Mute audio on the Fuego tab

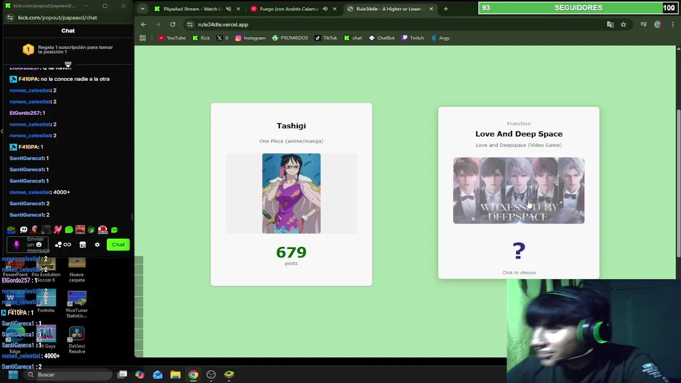point(325,9)
